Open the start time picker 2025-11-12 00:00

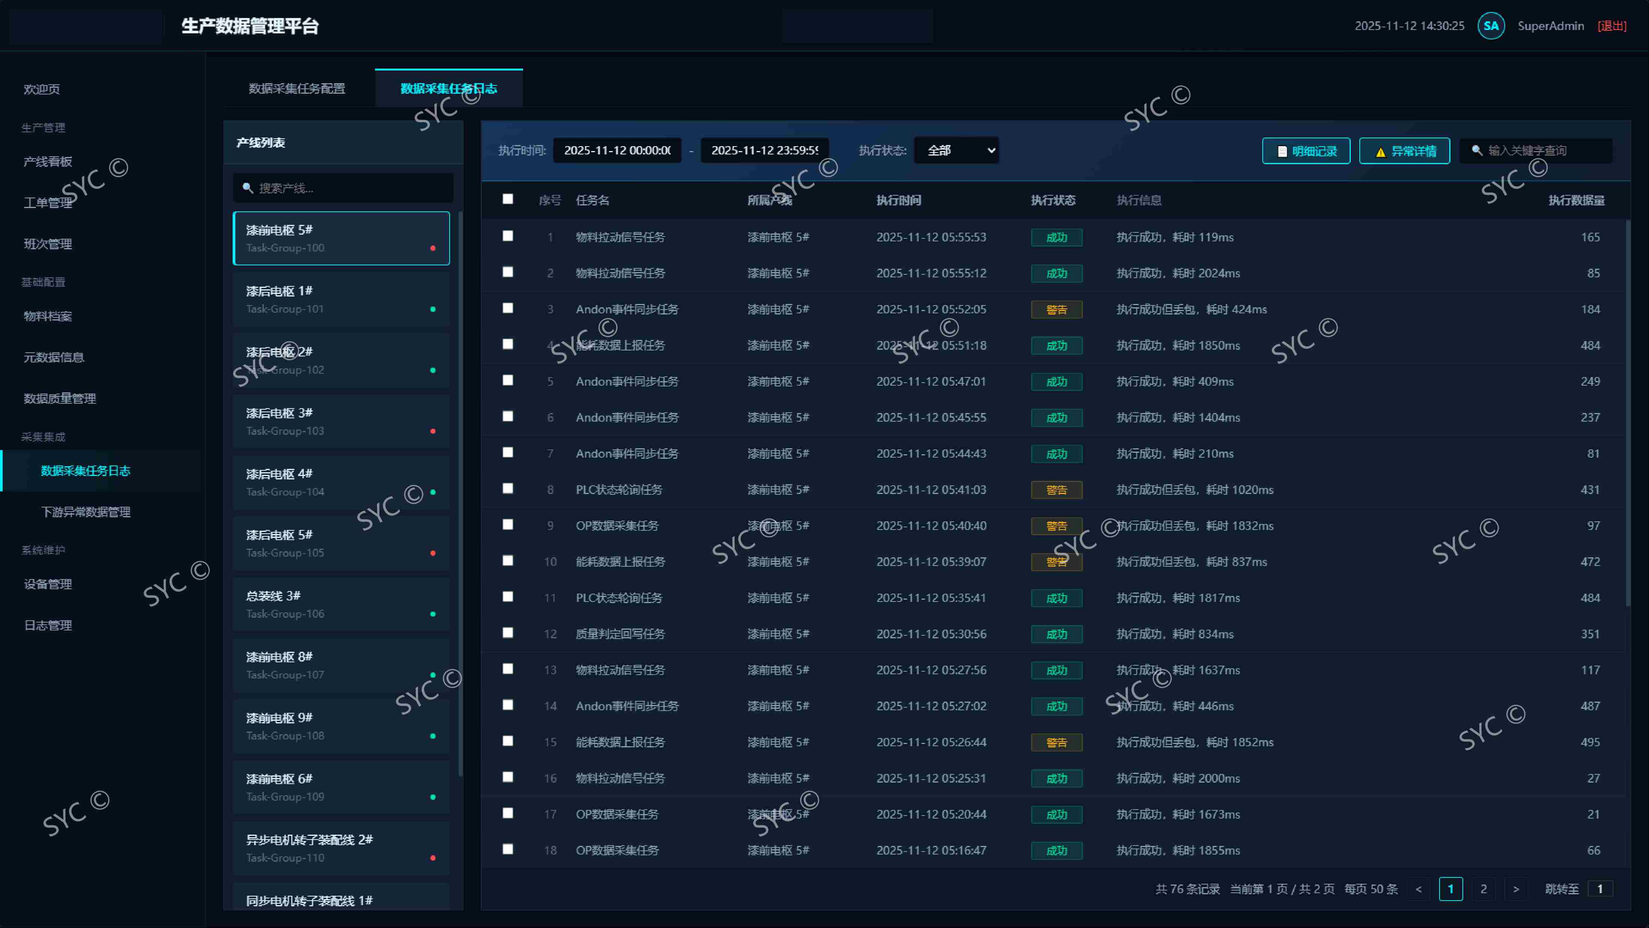point(617,151)
